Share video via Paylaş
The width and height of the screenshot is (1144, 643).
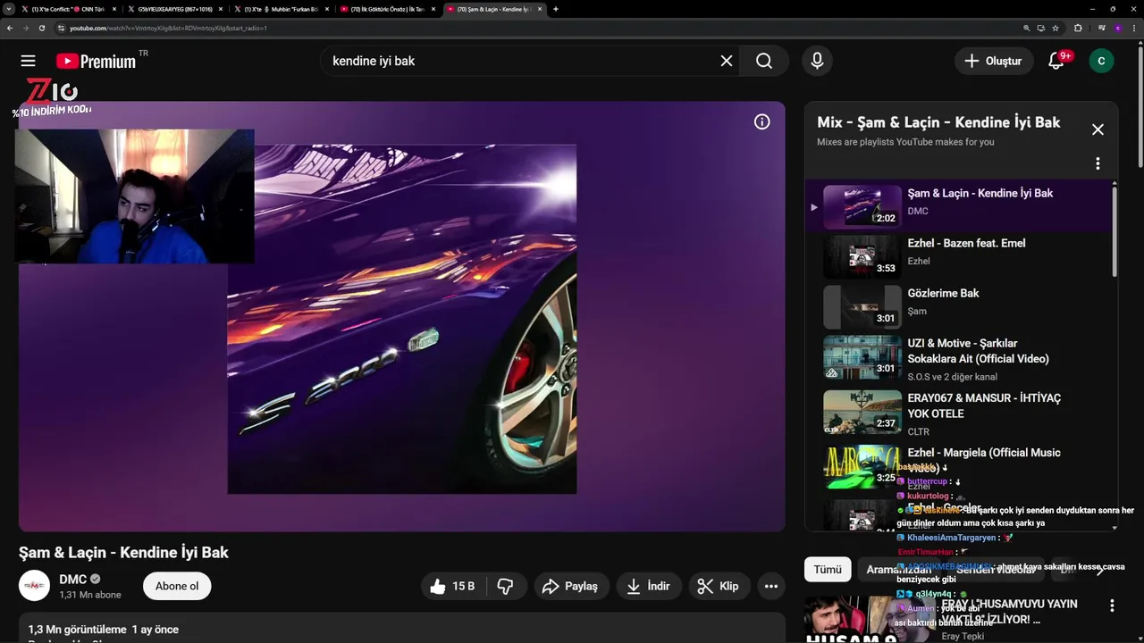572,586
